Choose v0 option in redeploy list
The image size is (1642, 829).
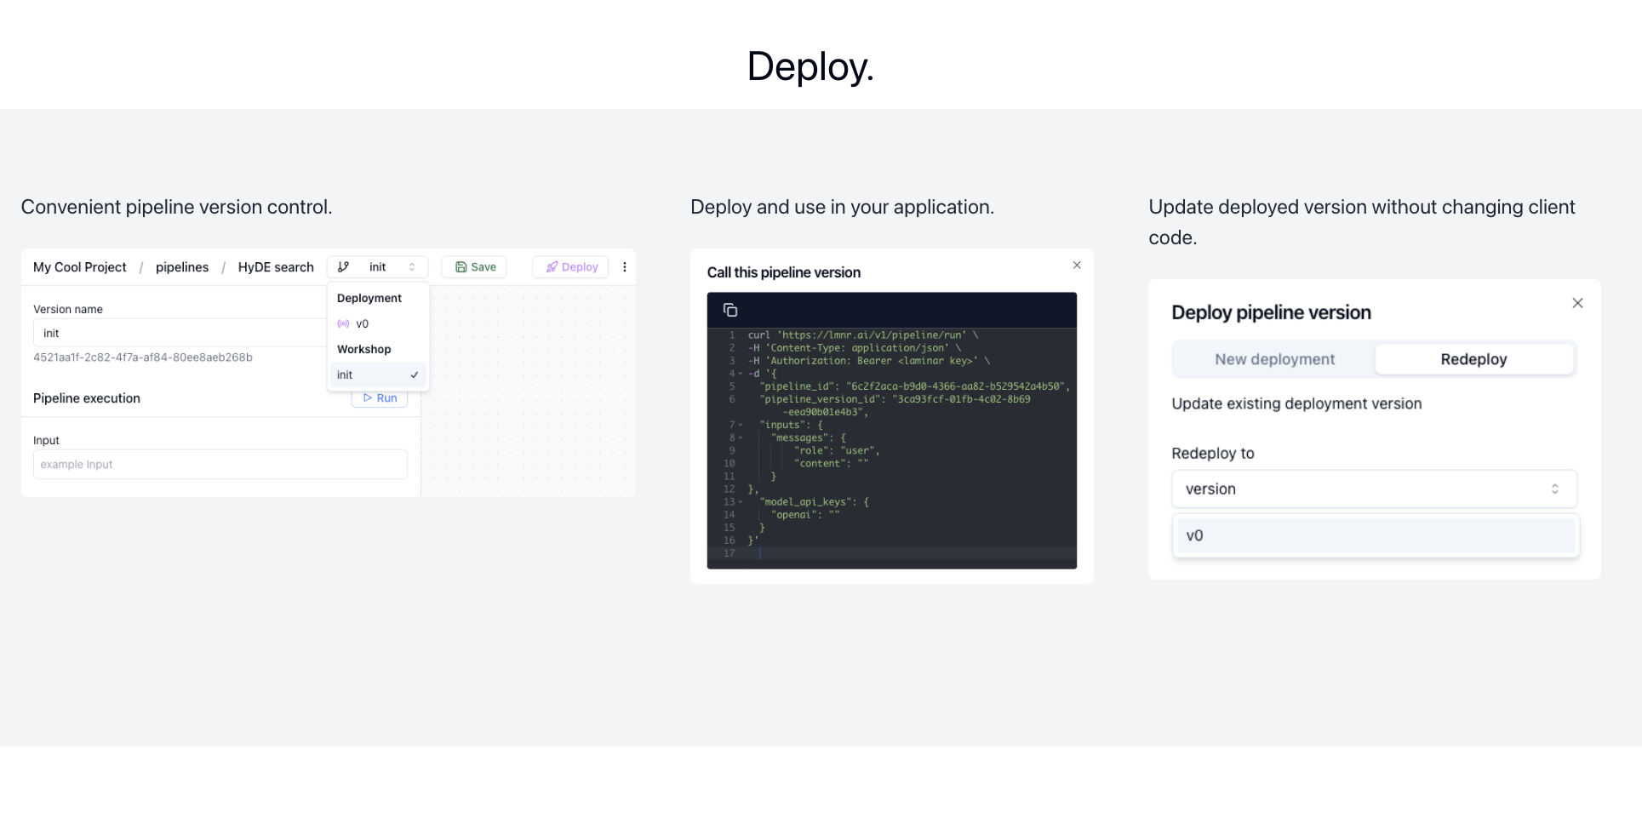(1376, 535)
